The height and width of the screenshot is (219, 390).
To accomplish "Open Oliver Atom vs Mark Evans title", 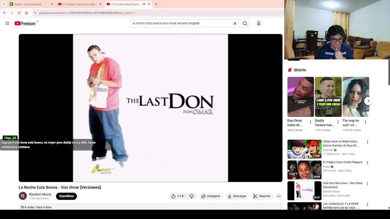I will [341, 144].
